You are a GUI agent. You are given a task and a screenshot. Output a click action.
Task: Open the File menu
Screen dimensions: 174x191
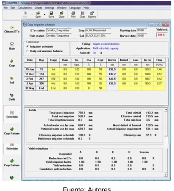6,8
